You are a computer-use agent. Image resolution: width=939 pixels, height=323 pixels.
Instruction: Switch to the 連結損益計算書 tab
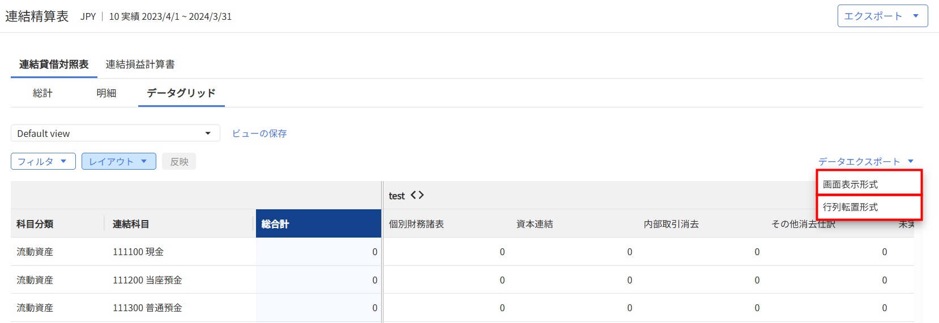point(140,64)
